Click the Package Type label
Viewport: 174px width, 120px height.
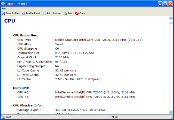pyautogui.click(x=27, y=110)
